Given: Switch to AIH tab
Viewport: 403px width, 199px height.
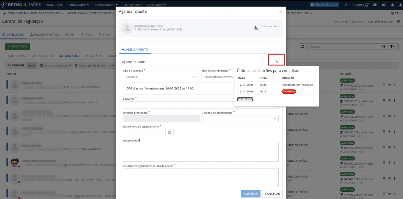Looking at the screenshot, I should click(70, 35).
